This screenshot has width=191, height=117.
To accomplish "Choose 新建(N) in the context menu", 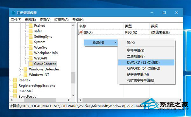I will click(101, 43).
